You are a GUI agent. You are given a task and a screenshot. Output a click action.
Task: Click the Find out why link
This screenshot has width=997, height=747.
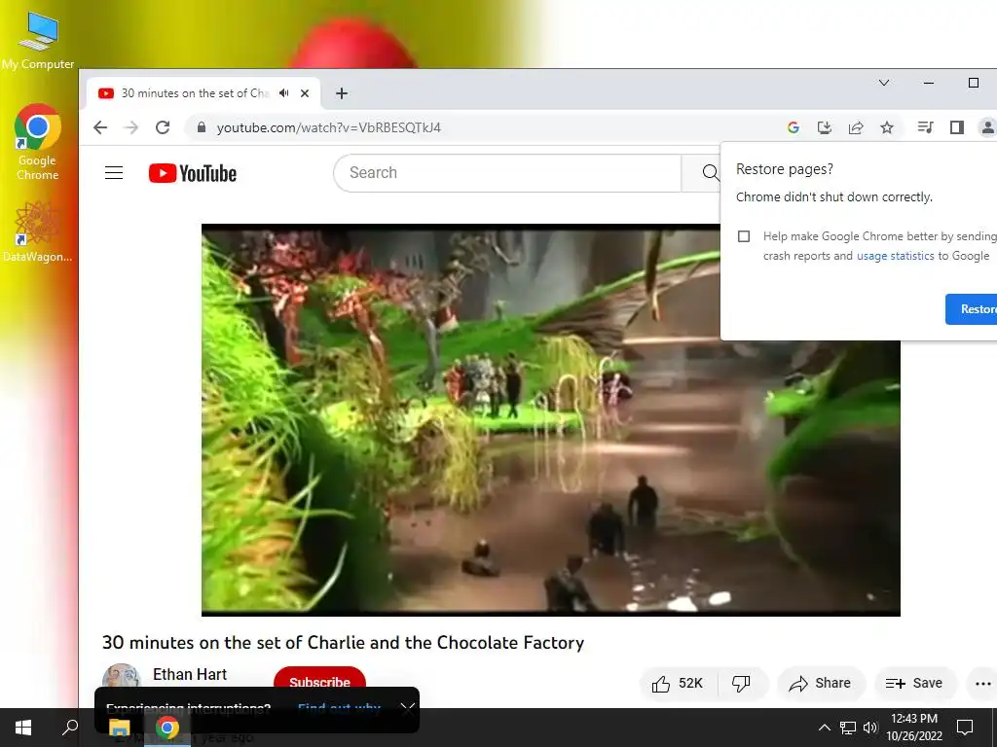pyautogui.click(x=339, y=708)
